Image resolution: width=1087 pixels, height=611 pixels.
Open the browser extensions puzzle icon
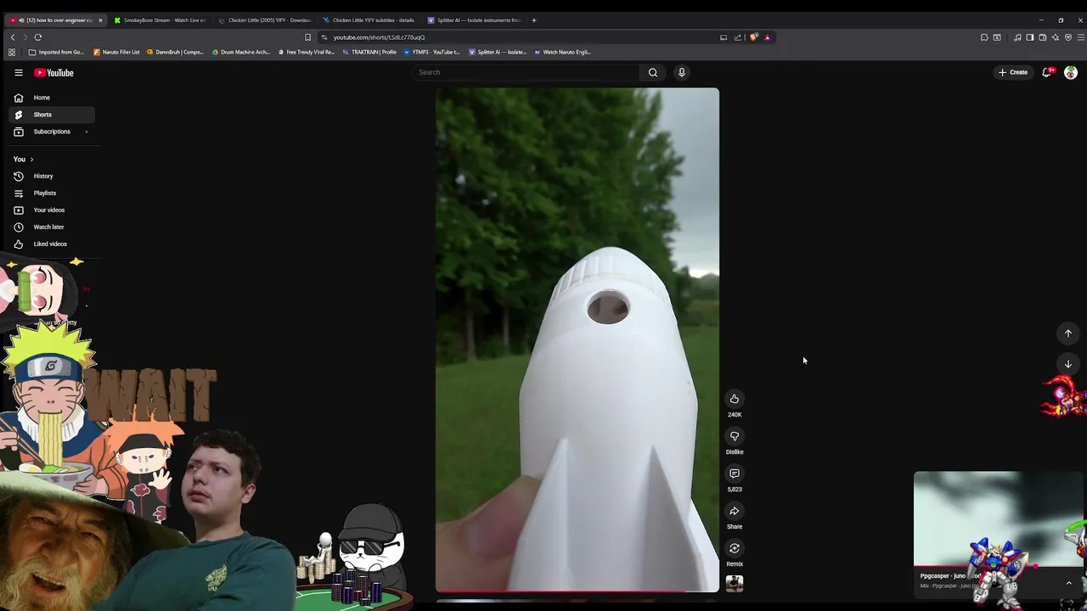click(x=984, y=37)
